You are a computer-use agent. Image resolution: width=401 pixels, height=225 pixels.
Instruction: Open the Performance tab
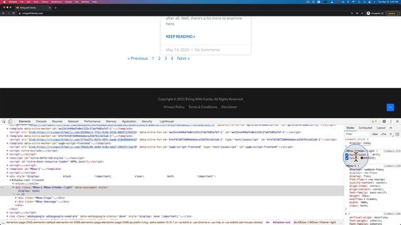92,121
